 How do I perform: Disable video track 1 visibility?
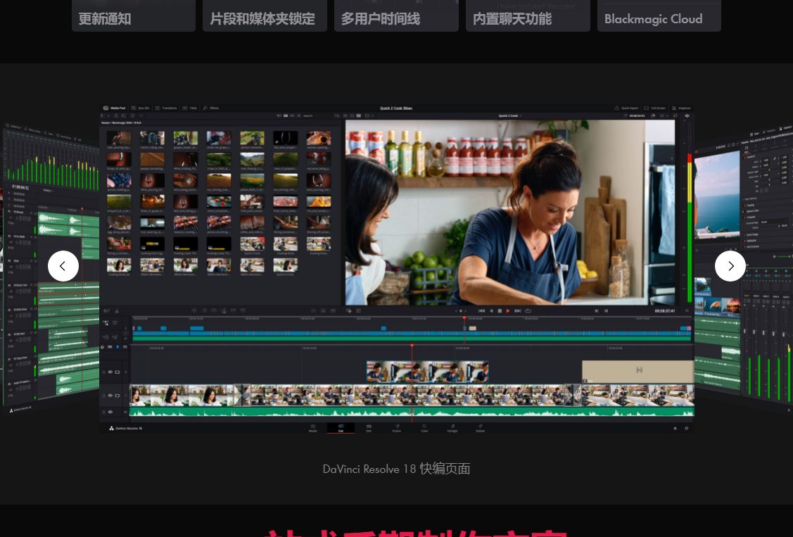(118, 396)
